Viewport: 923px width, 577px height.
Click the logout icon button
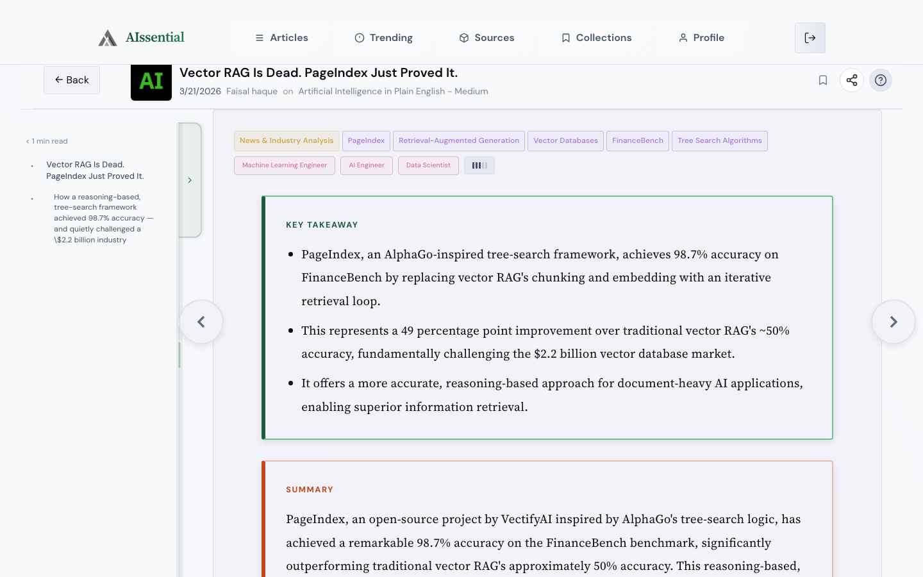pos(810,38)
